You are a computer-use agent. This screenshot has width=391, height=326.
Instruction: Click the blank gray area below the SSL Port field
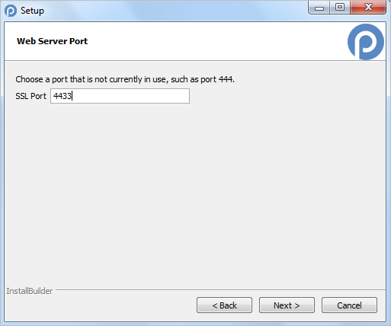(x=195, y=193)
